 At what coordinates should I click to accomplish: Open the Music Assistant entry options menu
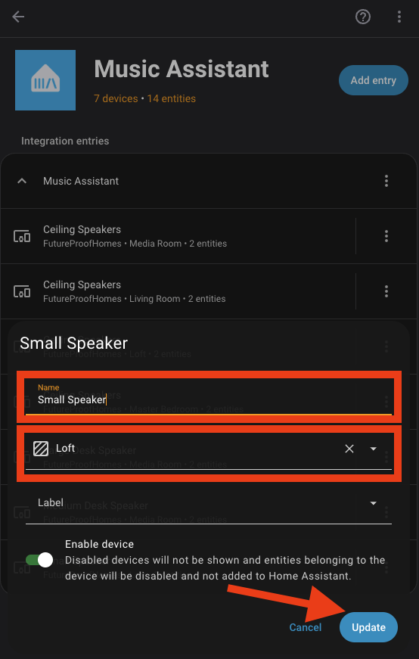click(386, 181)
